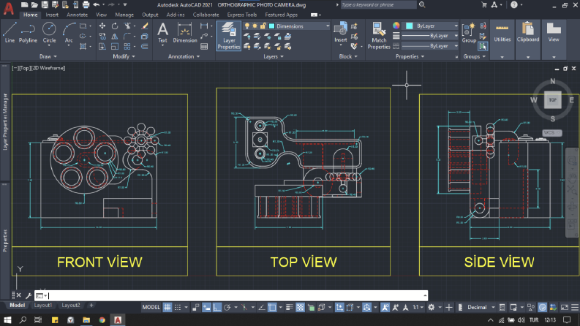Click the color wheel icon in Properties

click(x=396, y=26)
